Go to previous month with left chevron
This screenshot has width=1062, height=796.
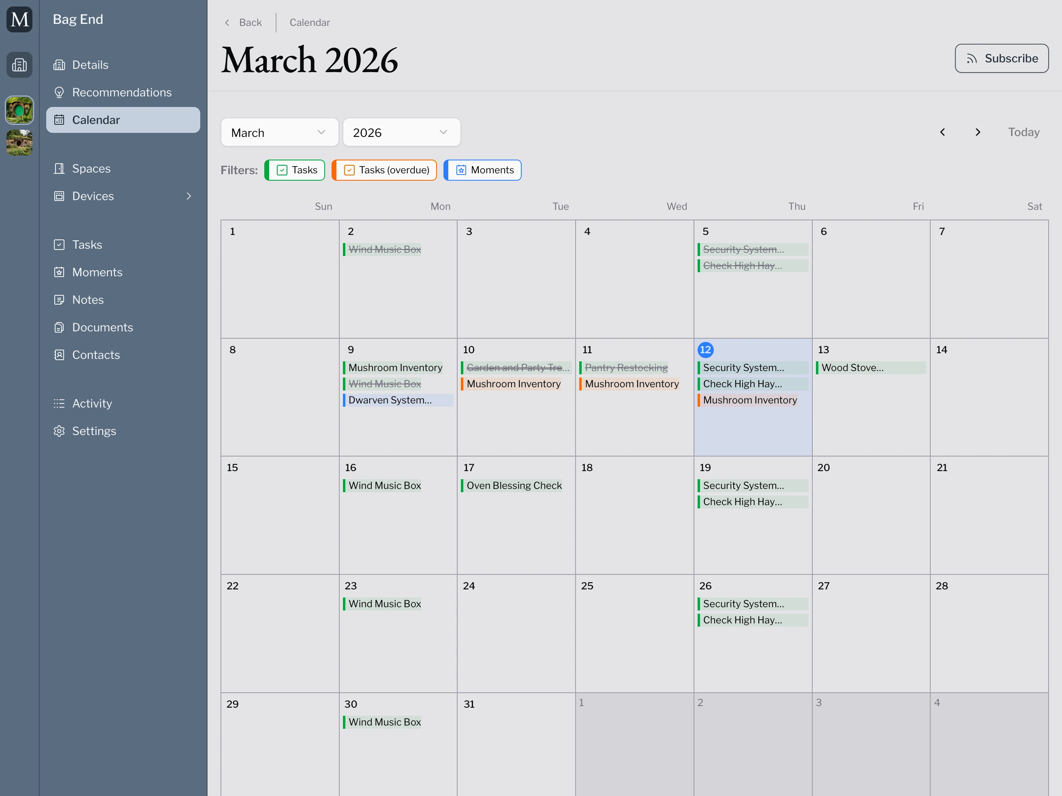[x=942, y=132]
